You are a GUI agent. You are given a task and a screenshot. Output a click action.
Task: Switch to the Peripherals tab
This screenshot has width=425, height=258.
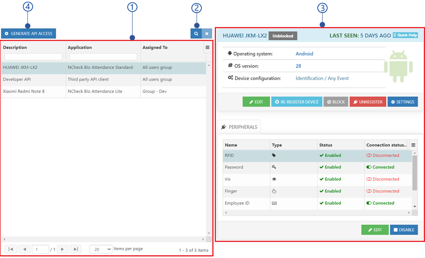point(239,127)
